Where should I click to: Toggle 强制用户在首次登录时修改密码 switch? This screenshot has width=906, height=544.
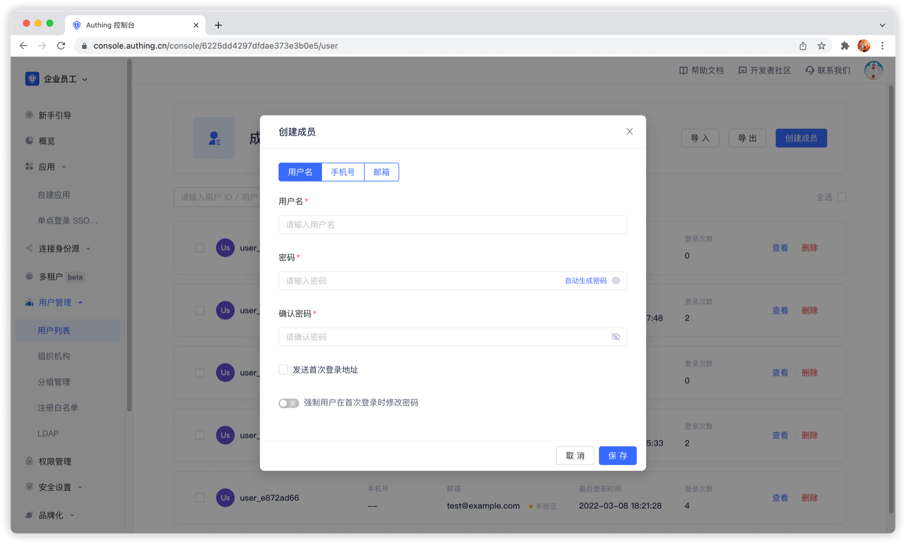tap(288, 403)
